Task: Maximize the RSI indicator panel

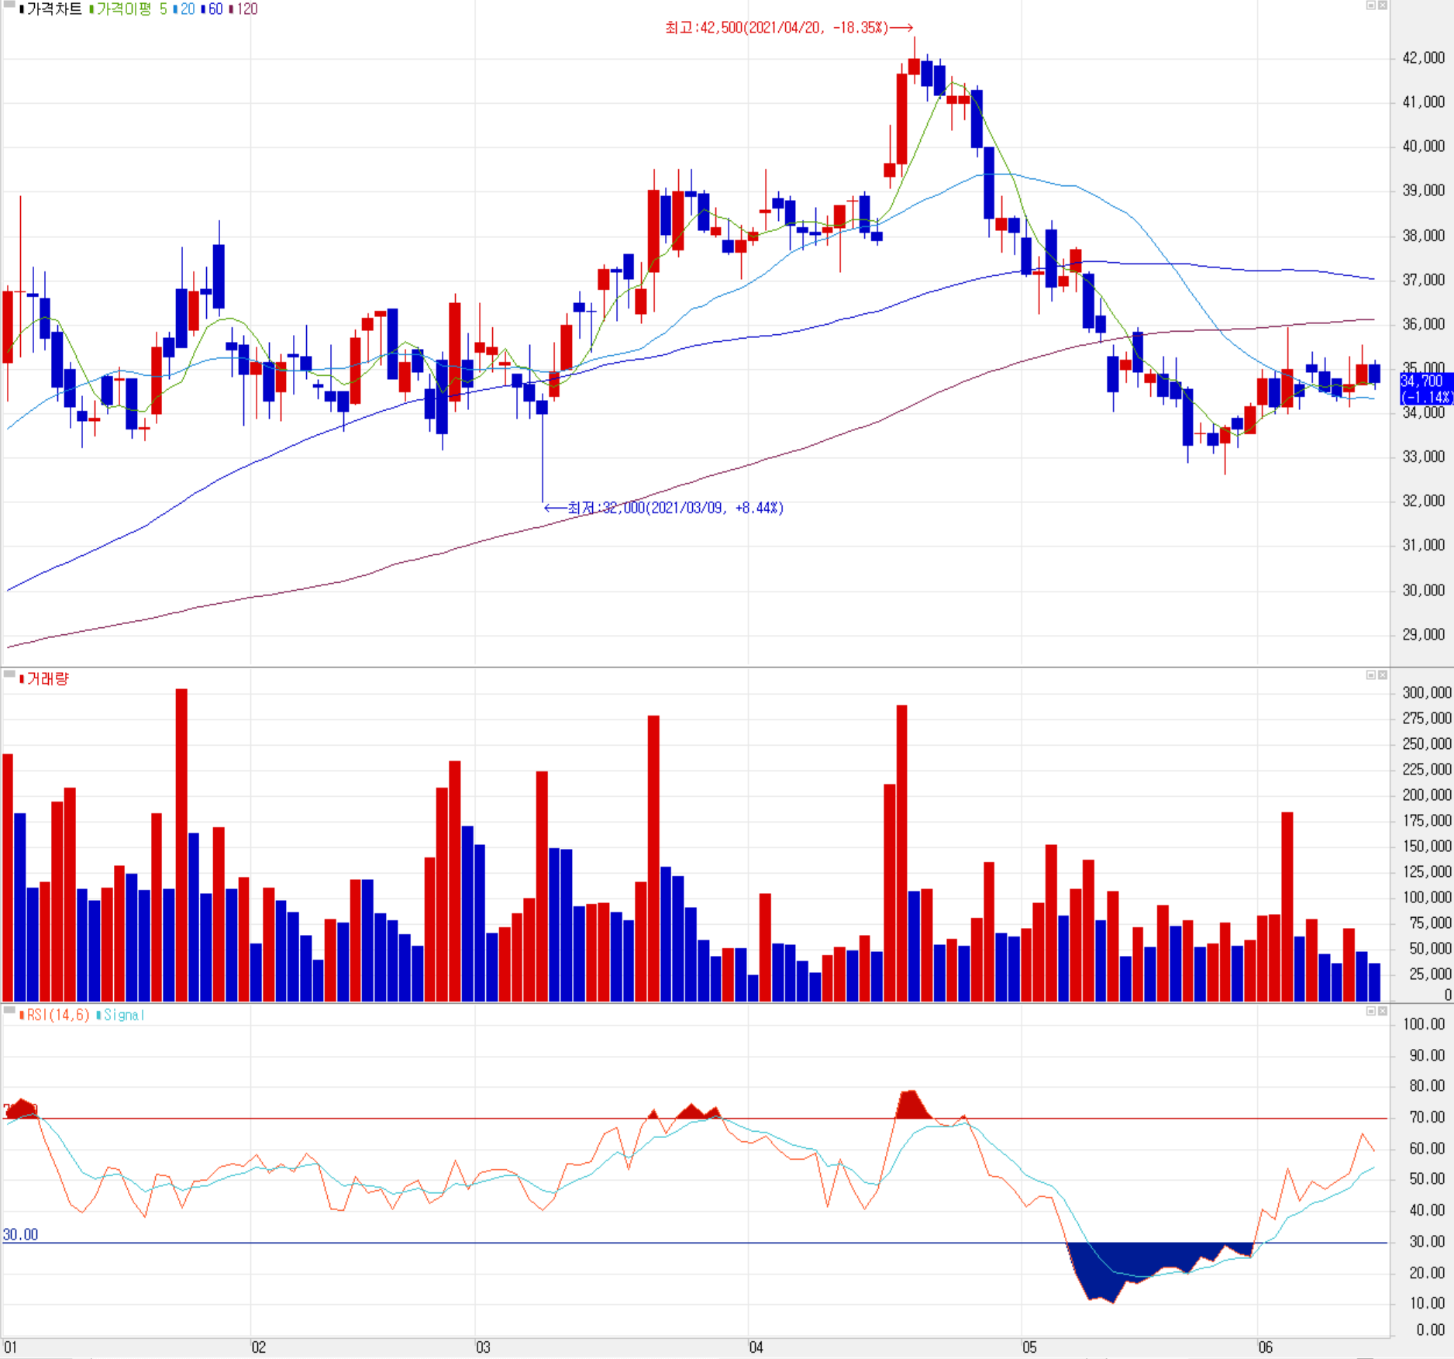Action: (1370, 1011)
